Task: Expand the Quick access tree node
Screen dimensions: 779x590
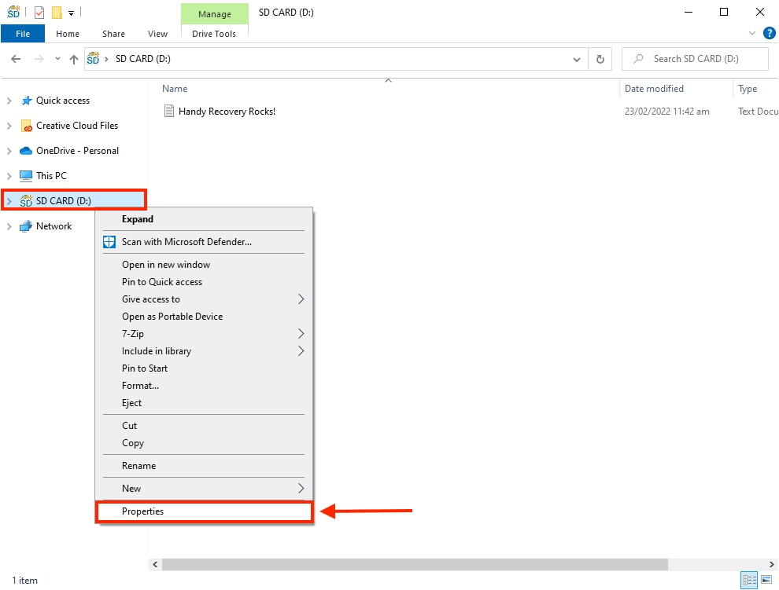Action: [9, 101]
